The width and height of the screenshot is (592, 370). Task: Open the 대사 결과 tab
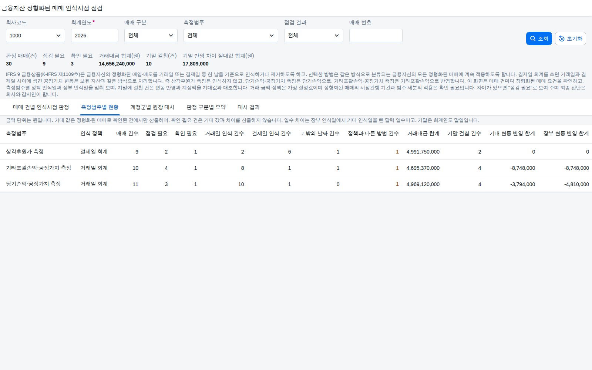pos(249,107)
